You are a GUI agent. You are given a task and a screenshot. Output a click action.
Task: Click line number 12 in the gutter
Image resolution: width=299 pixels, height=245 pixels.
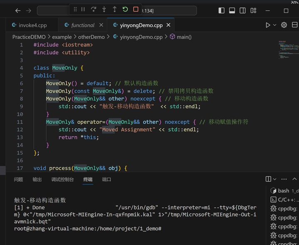click(x=20, y=130)
